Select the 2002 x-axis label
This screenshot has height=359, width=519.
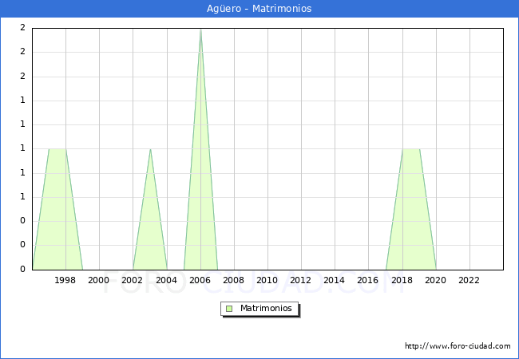pyautogui.click(x=133, y=280)
